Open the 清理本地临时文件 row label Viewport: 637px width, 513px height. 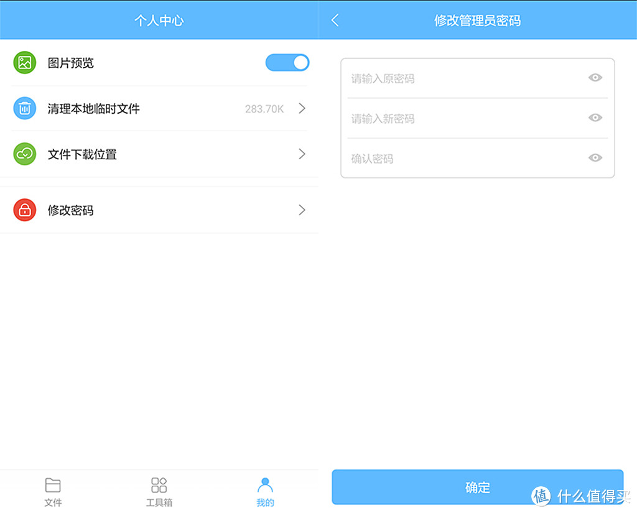tap(94, 108)
